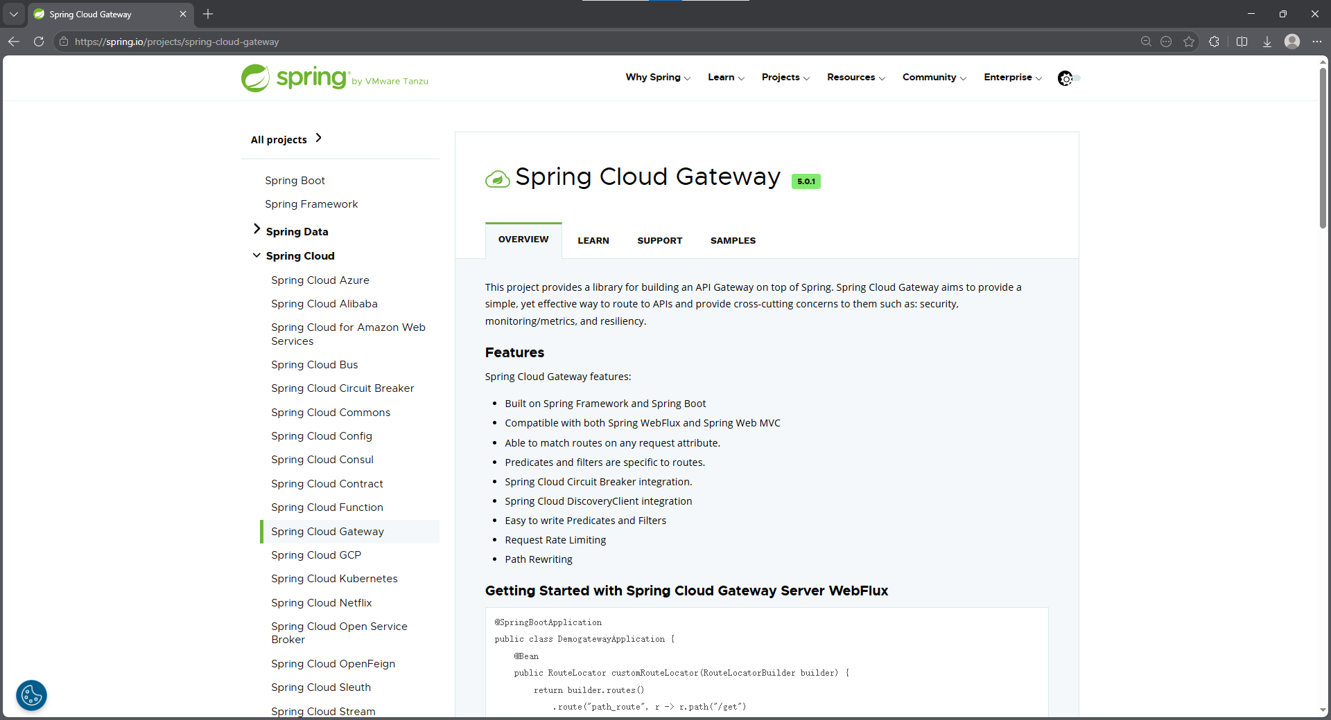1331x720 pixels.
Task: Click 'Request Rate Limiting' bullet text
Action: click(555, 540)
